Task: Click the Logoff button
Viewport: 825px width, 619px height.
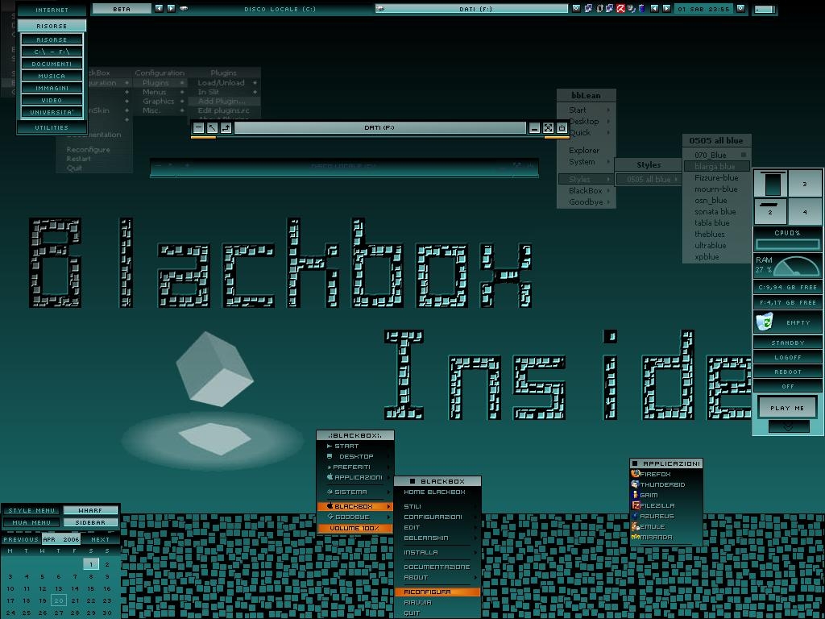Action: coord(788,357)
